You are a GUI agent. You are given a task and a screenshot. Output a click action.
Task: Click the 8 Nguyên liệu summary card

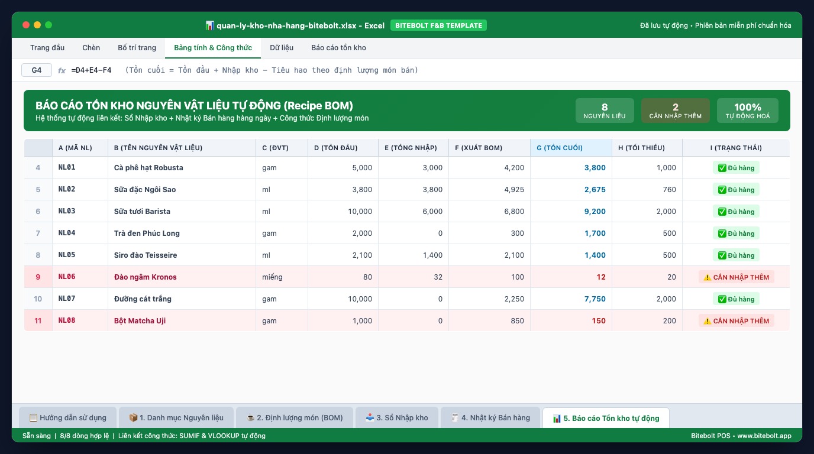[x=605, y=111]
